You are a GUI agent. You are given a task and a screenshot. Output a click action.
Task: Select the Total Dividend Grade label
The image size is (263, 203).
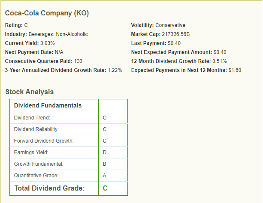50,188
